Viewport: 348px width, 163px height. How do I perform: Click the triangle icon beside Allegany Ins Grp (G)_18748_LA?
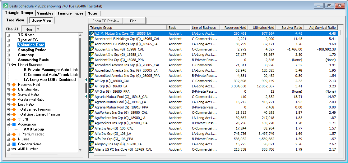92,144
